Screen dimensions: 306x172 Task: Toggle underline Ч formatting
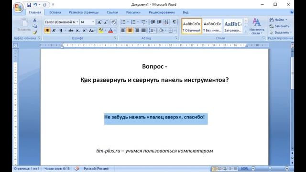coord(61,30)
